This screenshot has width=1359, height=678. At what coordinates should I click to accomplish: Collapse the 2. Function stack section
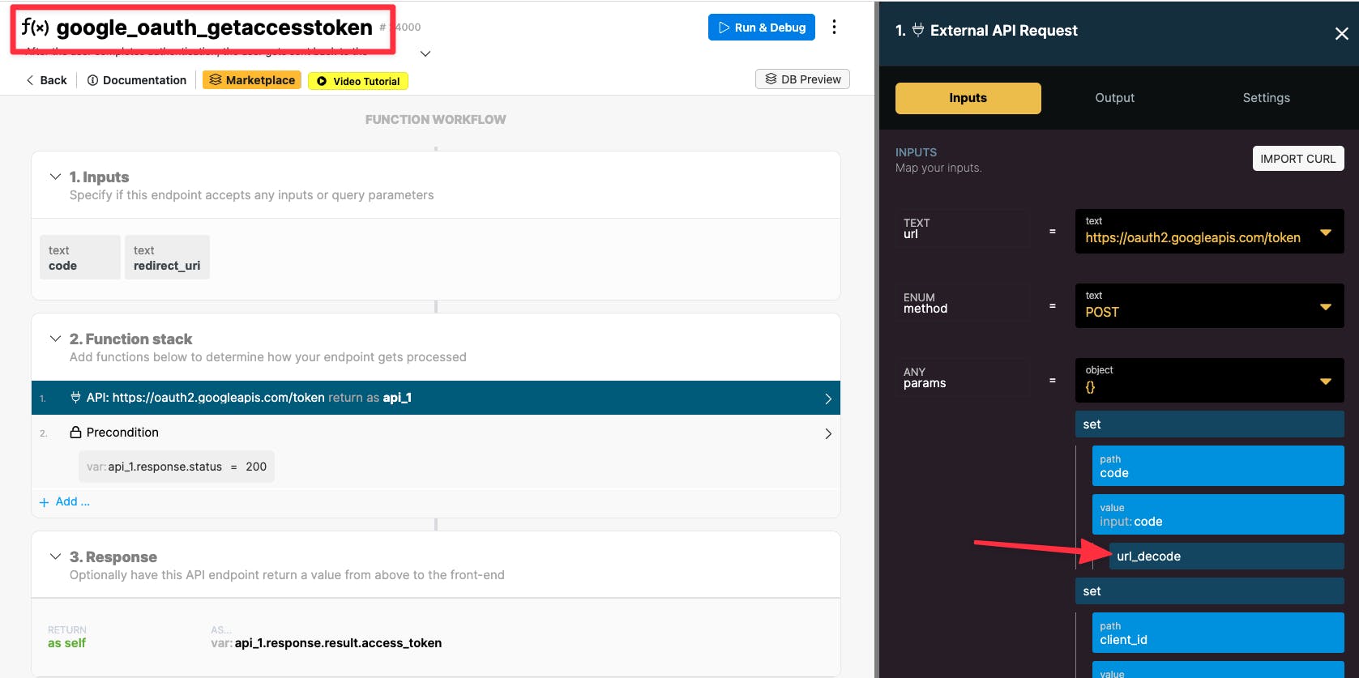pyautogui.click(x=55, y=339)
